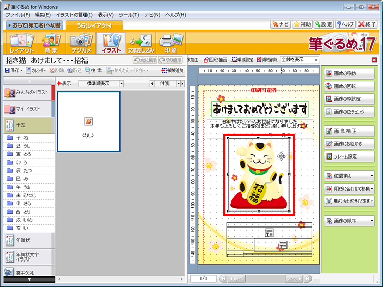Click the カレンダー calendar tool
Viewport: 383px width, 287px height.
click(x=36, y=70)
